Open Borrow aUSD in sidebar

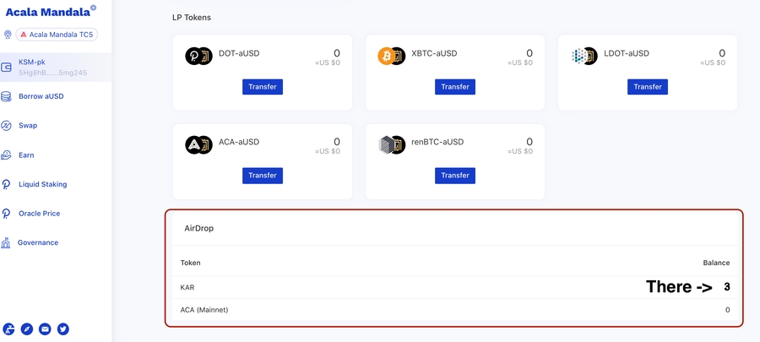click(41, 96)
